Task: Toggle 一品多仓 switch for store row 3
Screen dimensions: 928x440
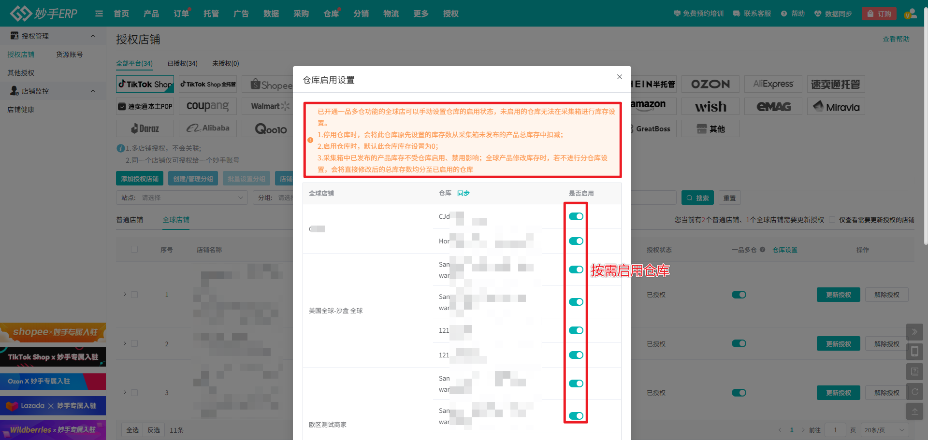Action: coord(739,393)
